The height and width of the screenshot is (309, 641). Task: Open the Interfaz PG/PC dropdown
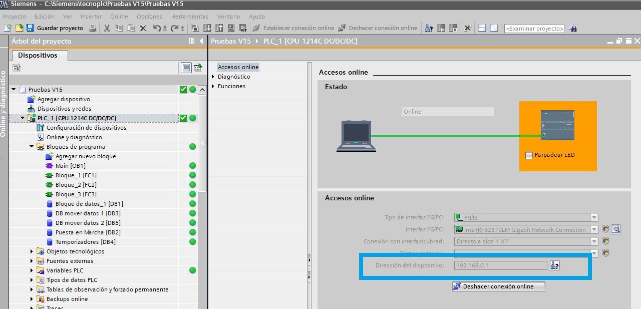coord(594,229)
